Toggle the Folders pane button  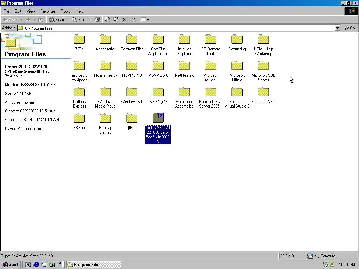click(x=81, y=20)
